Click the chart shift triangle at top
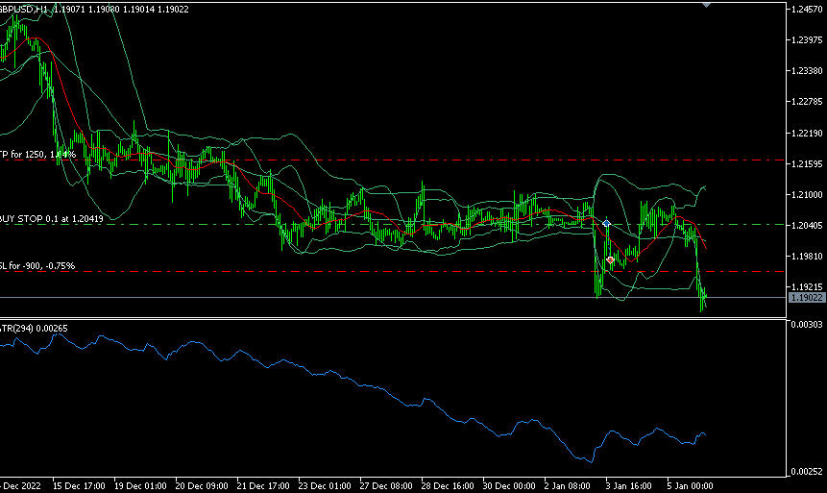The image size is (827, 493). click(x=708, y=5)
